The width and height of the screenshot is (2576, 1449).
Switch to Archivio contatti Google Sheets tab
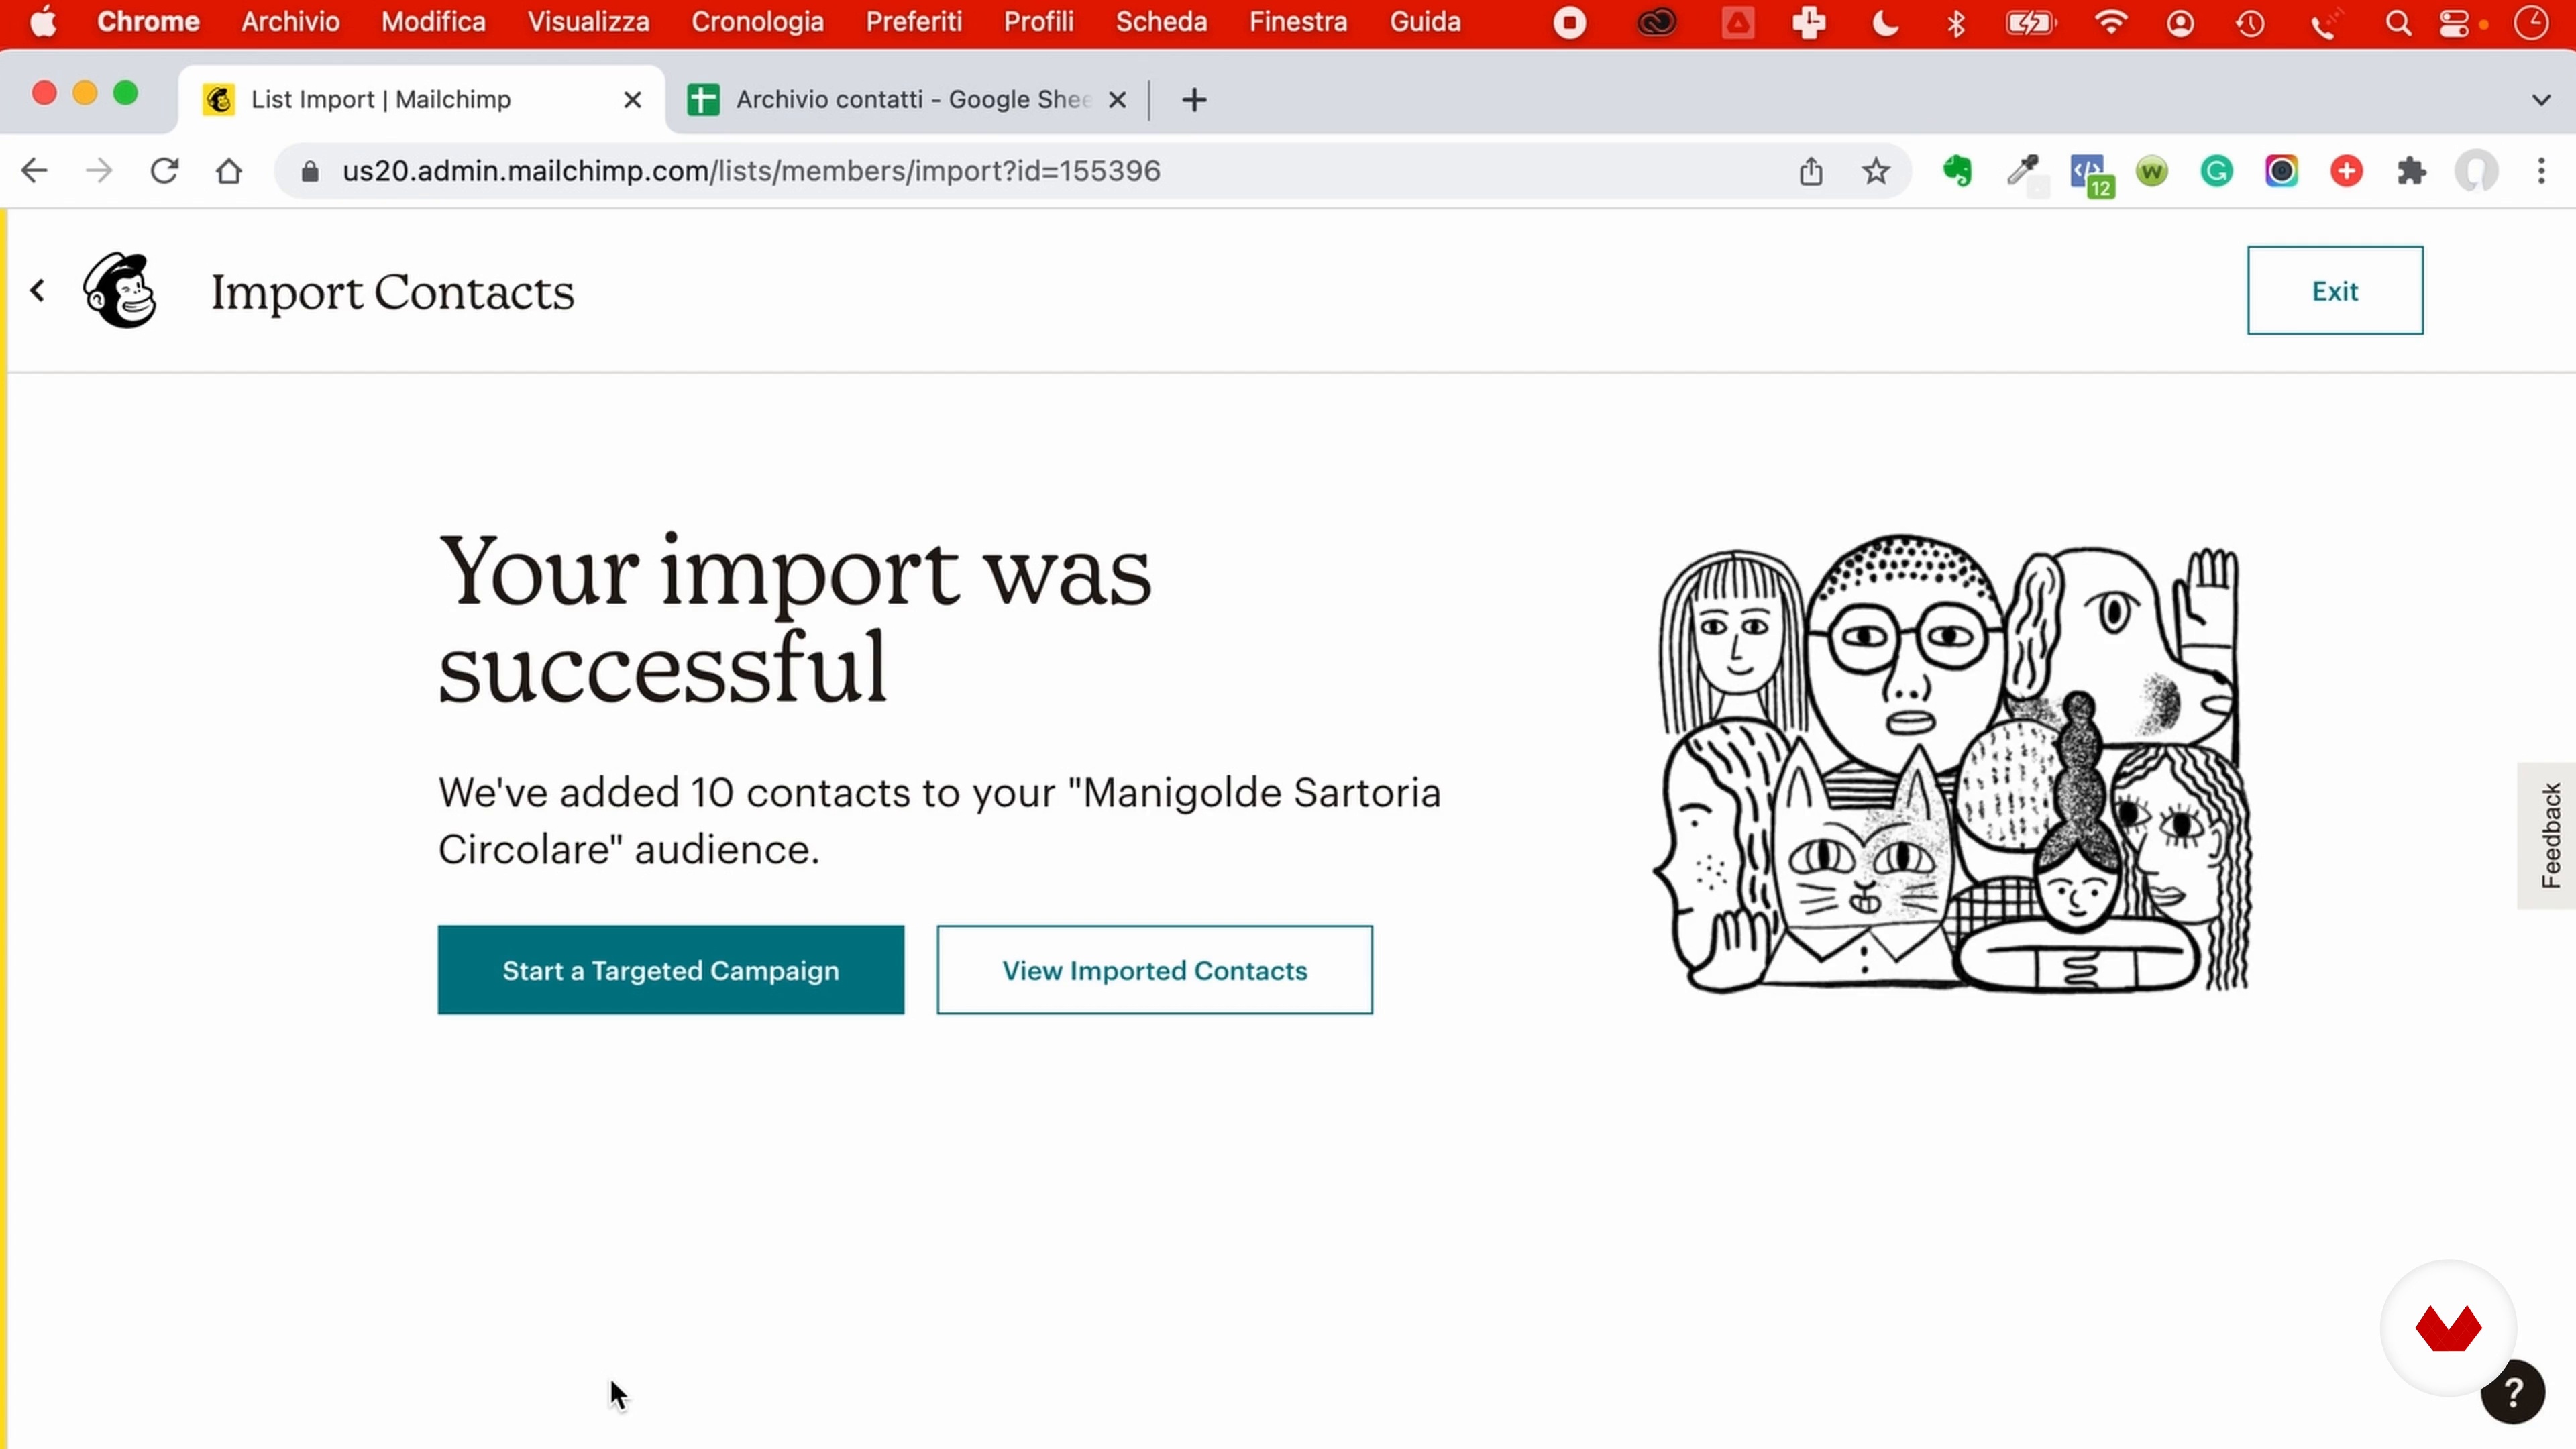[908, 99]
